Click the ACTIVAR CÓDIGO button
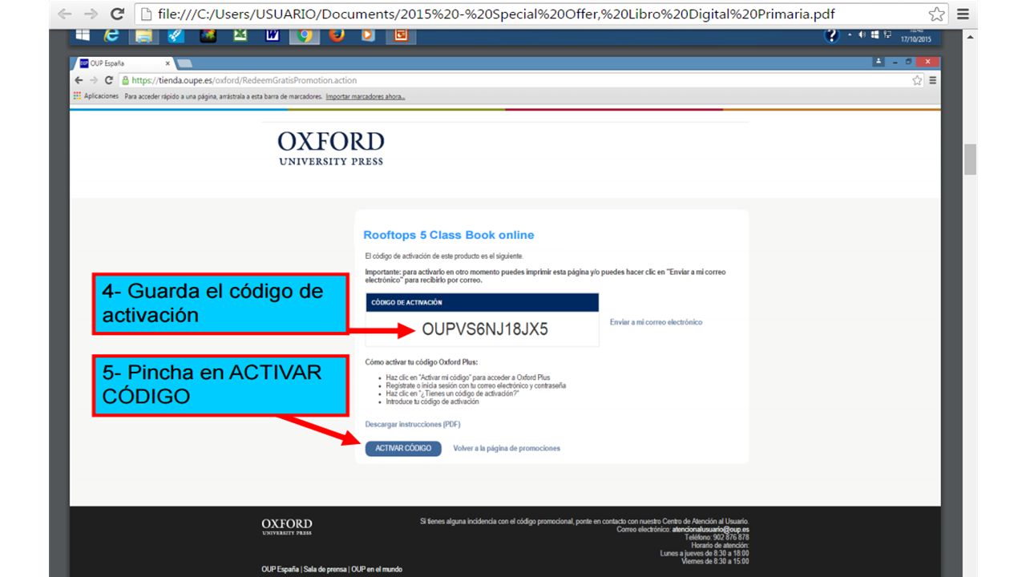The height and width of the screenshot is (577, 1026). point(403,448)
